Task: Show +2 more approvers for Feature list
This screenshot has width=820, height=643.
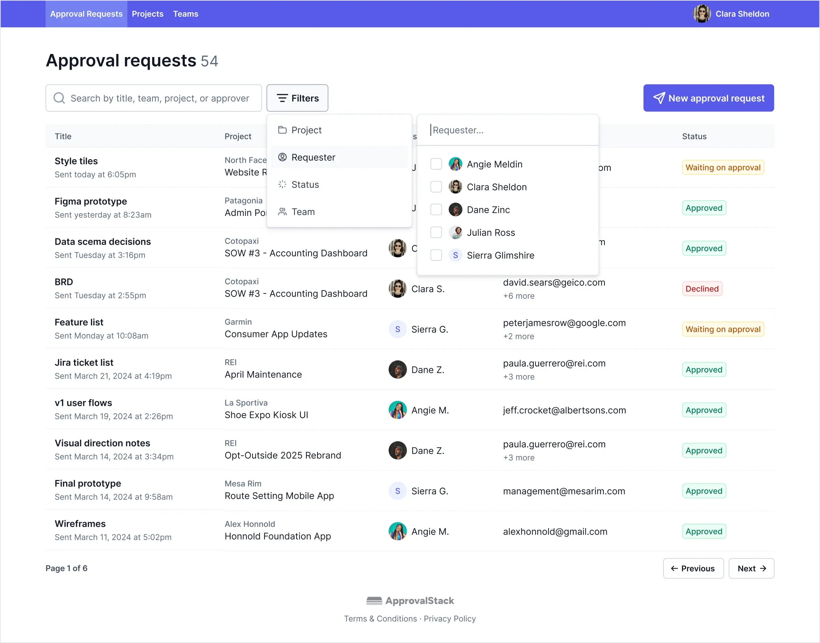Action: click(519, 336)
